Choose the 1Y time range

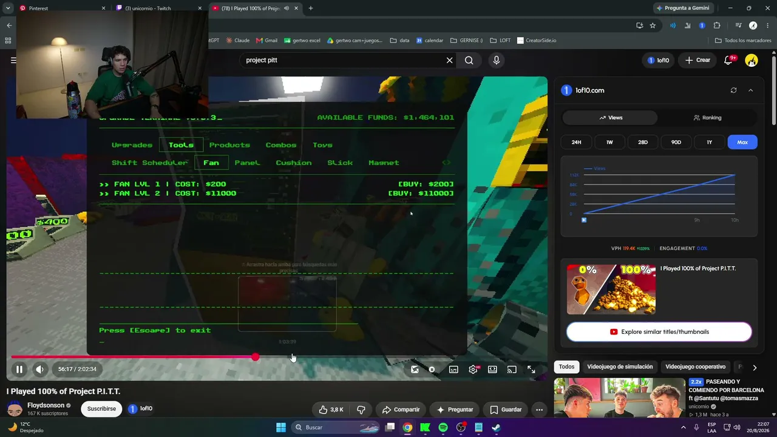[709, 142]
